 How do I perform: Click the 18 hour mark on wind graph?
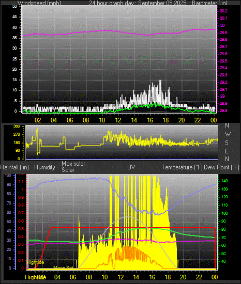[165, 120]
